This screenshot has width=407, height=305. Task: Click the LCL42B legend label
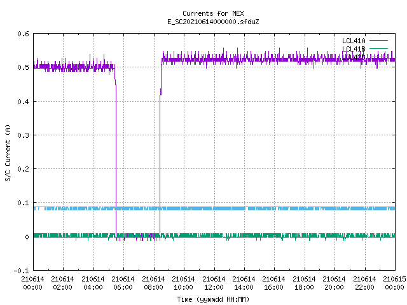pyautogui.click(x=354, y=57)
